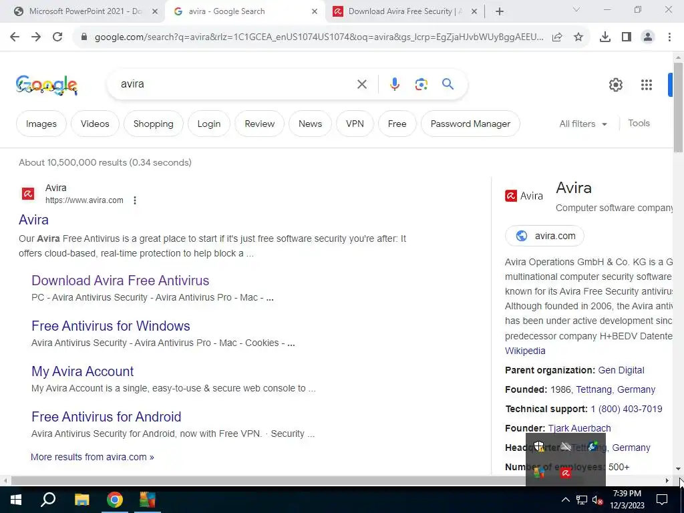The image size is (684, 513).
Task: Click the AVG tray icon
Action: [539, 473]
